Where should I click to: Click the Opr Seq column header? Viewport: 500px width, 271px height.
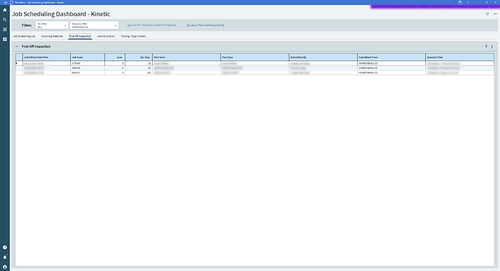point(138,57)
